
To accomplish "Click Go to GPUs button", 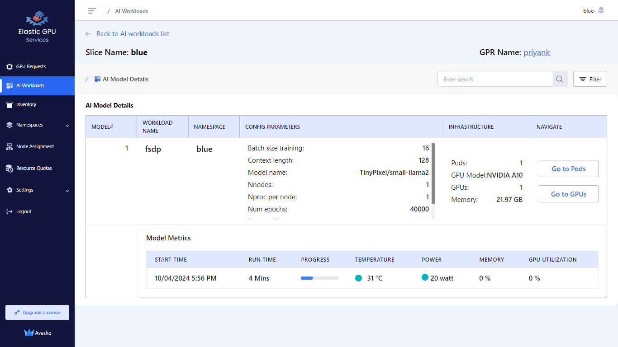I will tap(569, 194).
